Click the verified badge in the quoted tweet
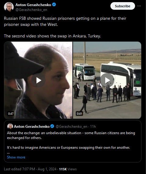The height and width of the screenshot is (174, 146). 52,126
